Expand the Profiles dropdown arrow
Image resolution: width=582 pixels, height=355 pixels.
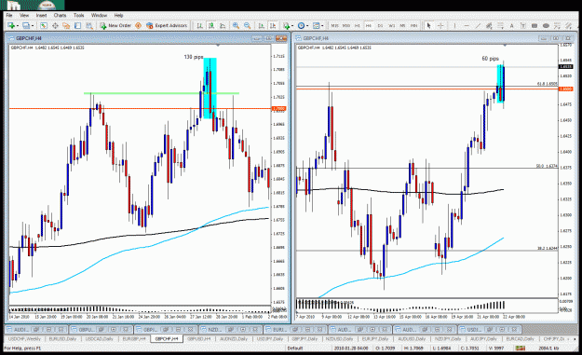tap(33, 25)
